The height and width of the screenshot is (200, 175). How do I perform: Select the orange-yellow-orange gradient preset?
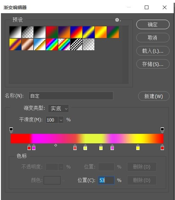coord(101,32)
